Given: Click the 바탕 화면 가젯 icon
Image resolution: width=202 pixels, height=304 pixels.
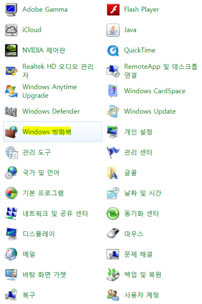Looking at the screenshot, I should (x=11, y=275).
